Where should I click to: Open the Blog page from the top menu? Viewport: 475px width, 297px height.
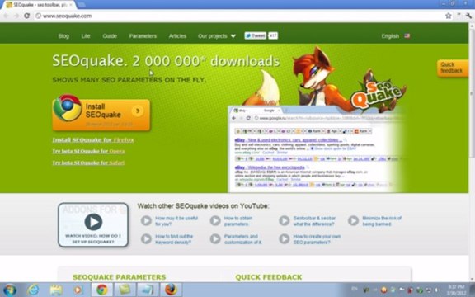click(63, 36)
